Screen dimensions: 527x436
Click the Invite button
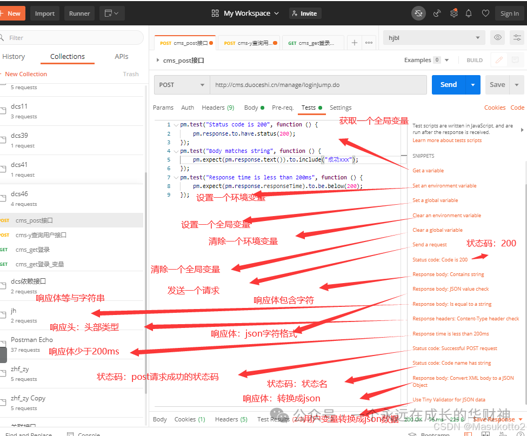click(304, 14)
